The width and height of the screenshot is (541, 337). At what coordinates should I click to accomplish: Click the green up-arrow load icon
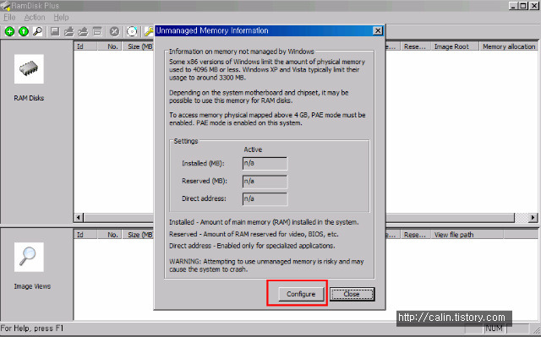[24, 32]
